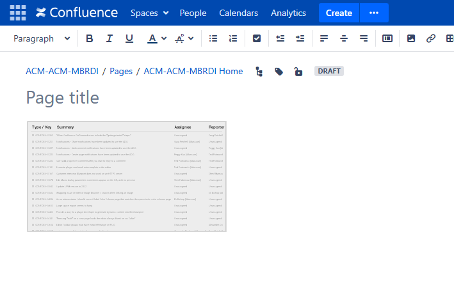Change page location tree icon
454x296 pixels.
259,72
